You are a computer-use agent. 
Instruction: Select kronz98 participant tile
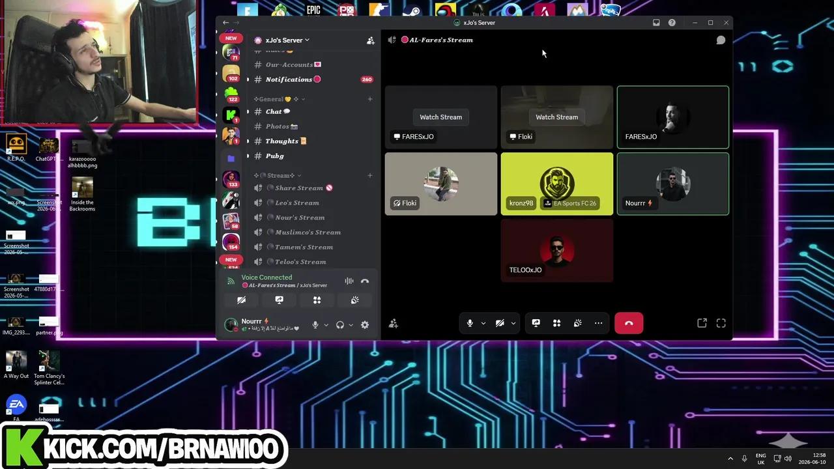click(557, 184)
